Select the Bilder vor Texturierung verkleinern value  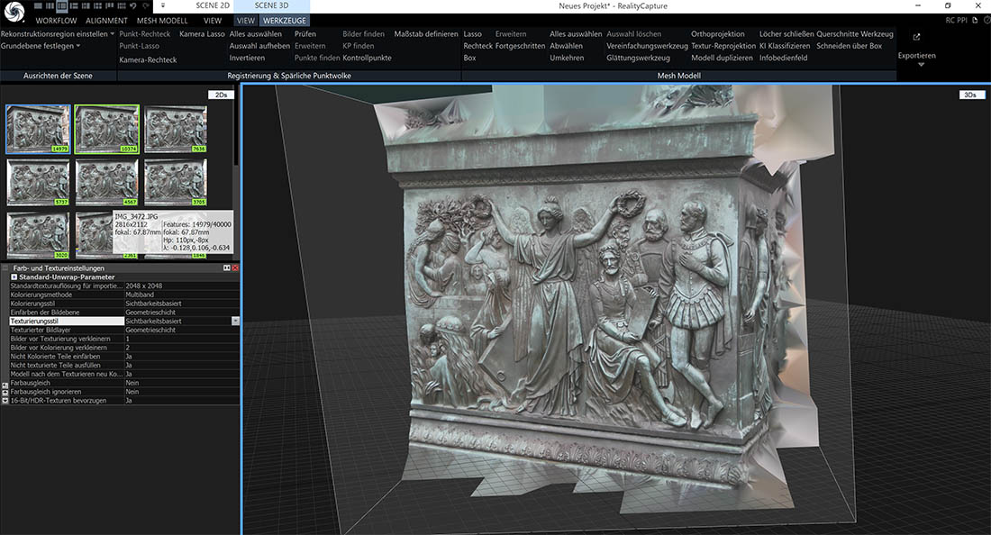(181, 339)
